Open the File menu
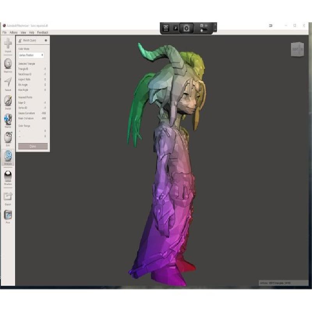This screenshot has width=312, height=312. click(x=4, y=32)
